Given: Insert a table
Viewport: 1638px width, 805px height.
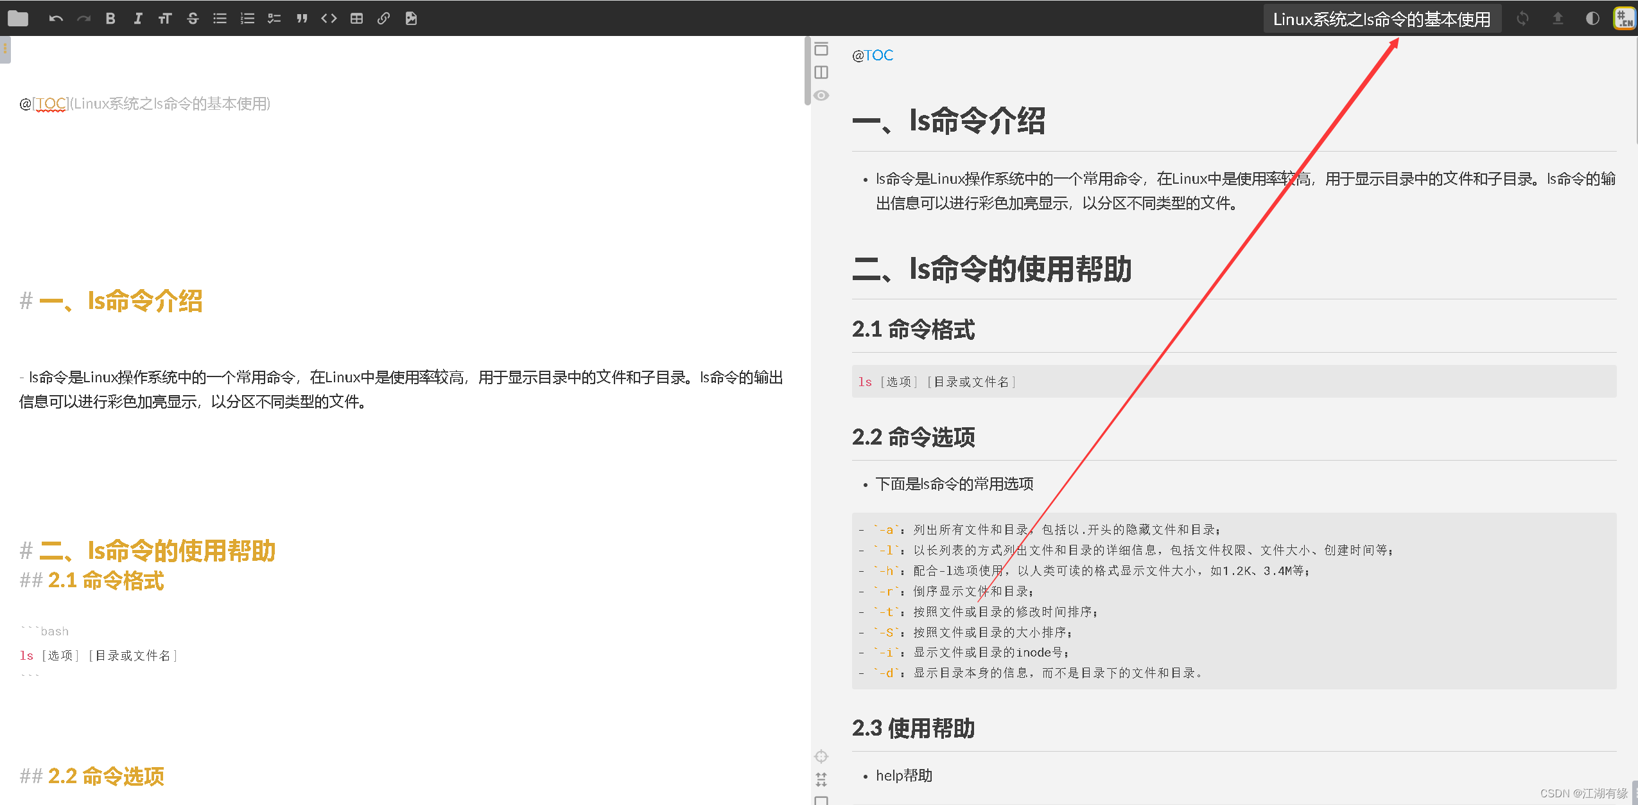Looking at the screenshot, I should [x=356, y=19].
